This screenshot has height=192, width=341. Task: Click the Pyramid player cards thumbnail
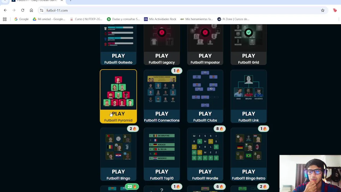pyautogui.click(x=118, y=91)
